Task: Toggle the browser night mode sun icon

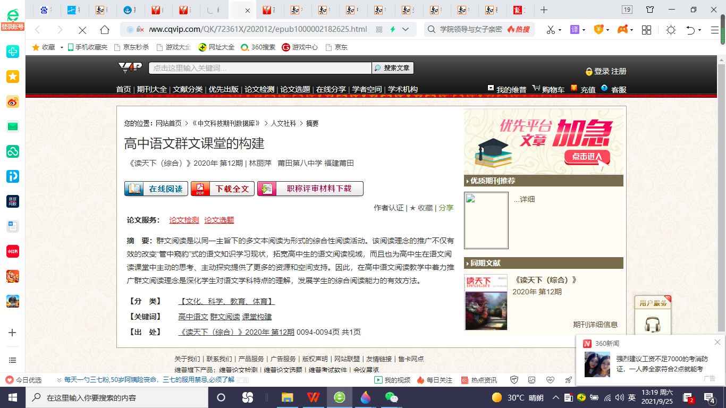Action: pos(671,30)
